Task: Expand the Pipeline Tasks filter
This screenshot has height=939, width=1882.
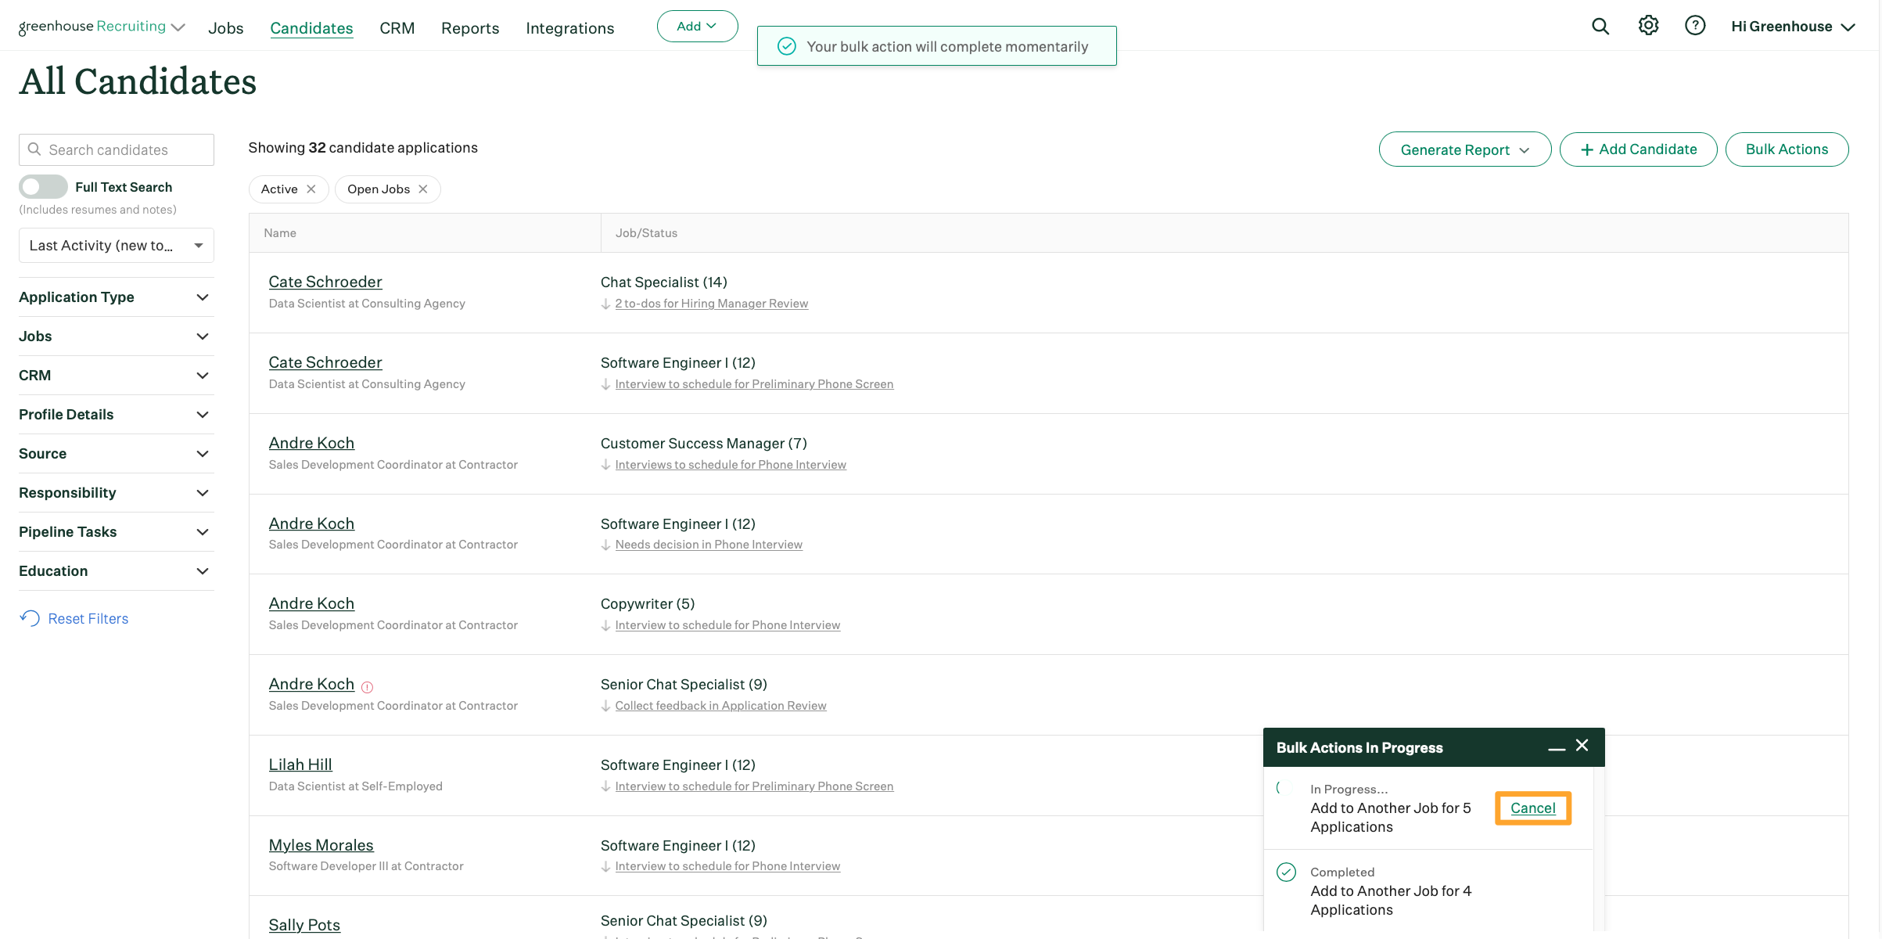Action: [117, 532]
